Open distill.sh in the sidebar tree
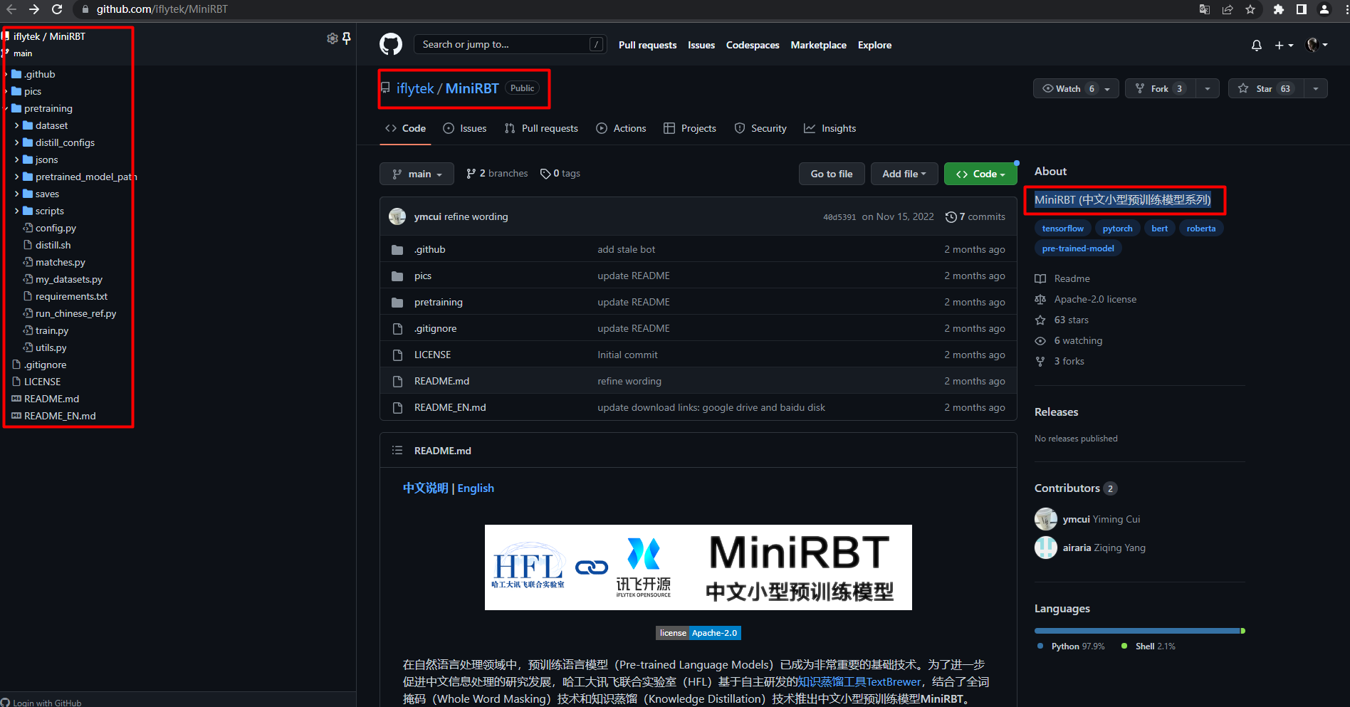Image resolution: width=1350 pixels, height=707 pixels. pos(53,245)
